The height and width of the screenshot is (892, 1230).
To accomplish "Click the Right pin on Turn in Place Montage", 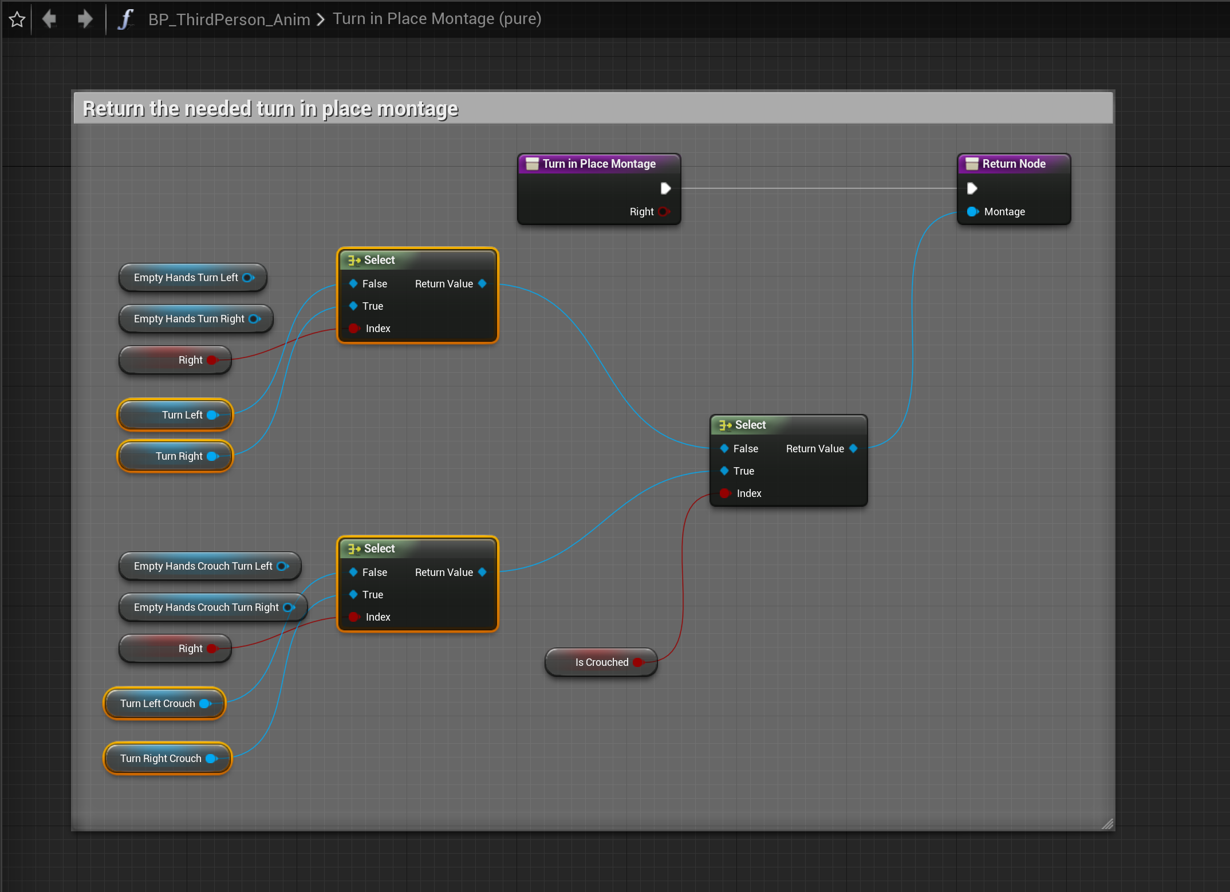I will click(x=664, y=212).
